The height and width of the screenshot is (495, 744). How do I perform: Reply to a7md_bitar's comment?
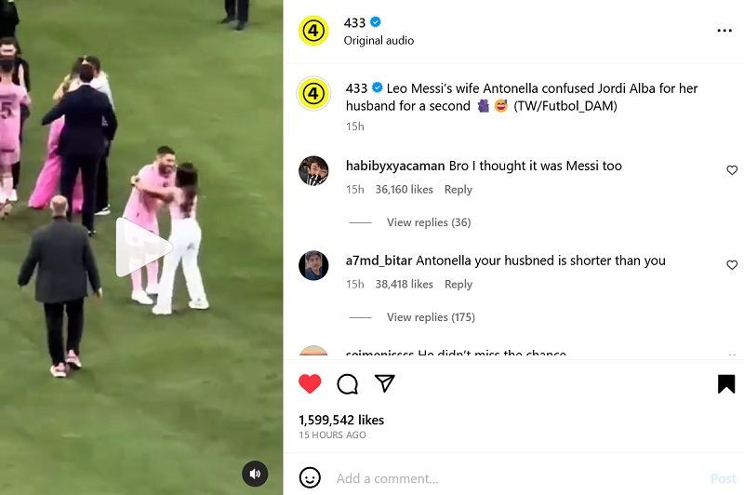pos(458,285)
